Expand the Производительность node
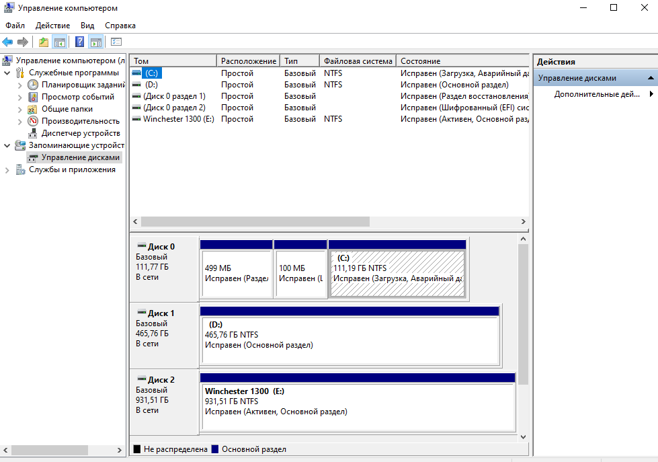 point(19,122)
